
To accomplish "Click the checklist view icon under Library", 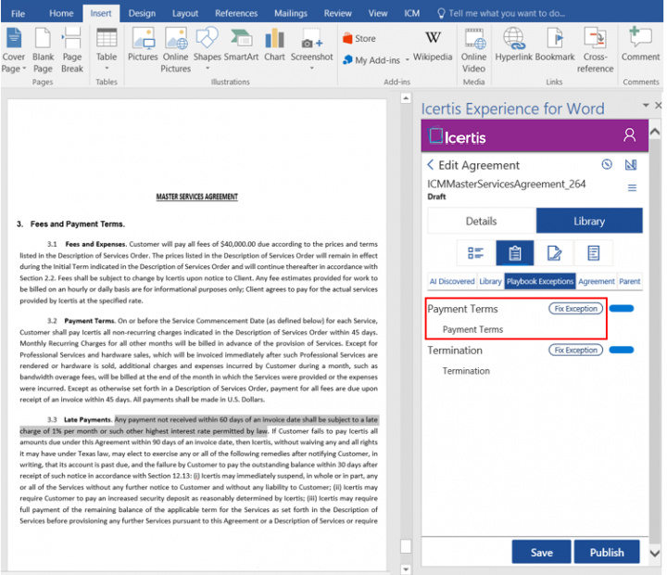I will coord(475,253).
